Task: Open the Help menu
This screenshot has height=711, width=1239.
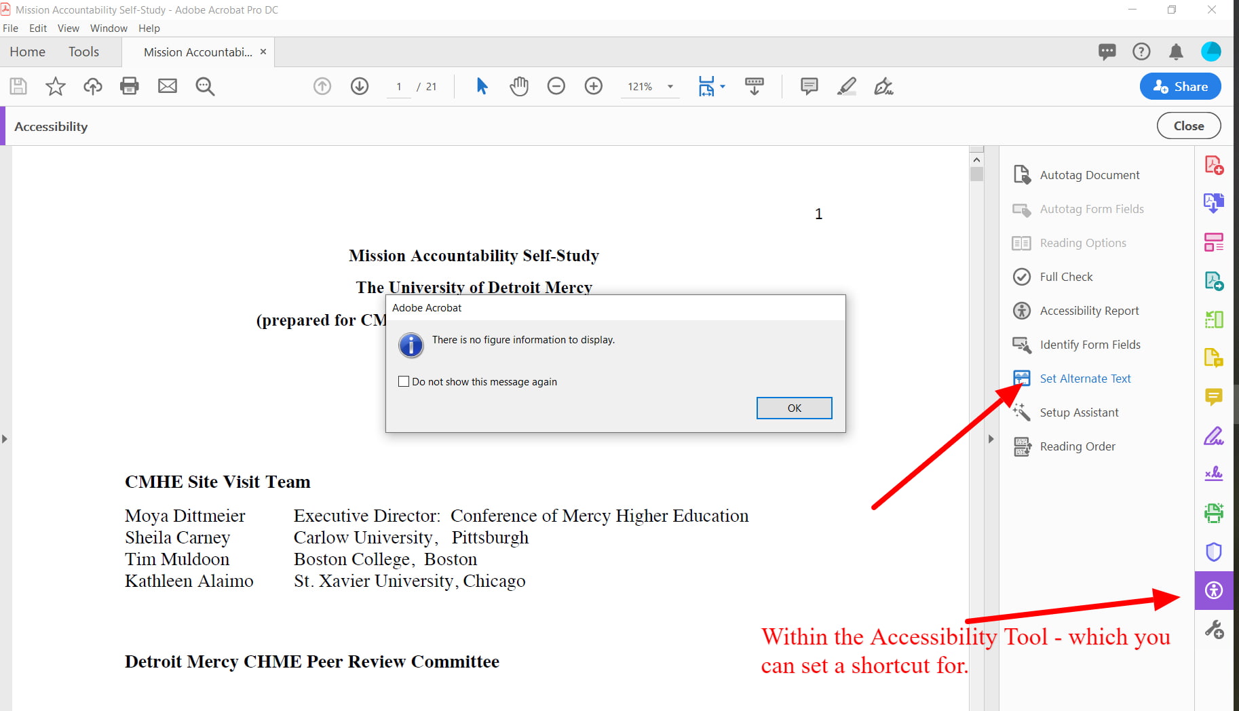Action: 149,28
